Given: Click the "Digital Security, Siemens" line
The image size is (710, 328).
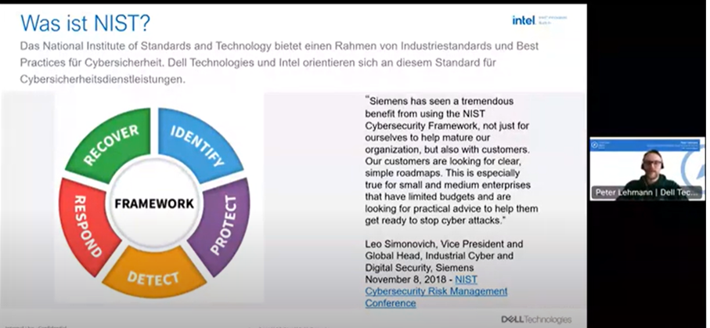Looking at the screenshot, I should [x=420, y=267].
